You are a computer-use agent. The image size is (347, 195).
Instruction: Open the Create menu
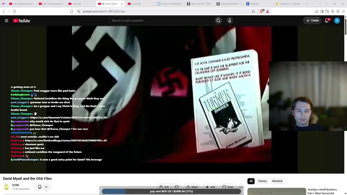pos(312,21)
